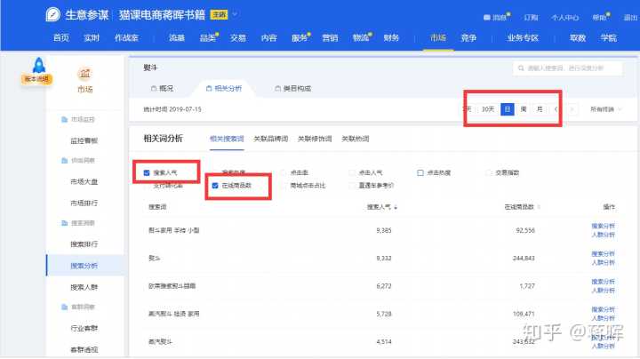
Task: Select the 30天 time range button
Action: [x=487, y=108]
